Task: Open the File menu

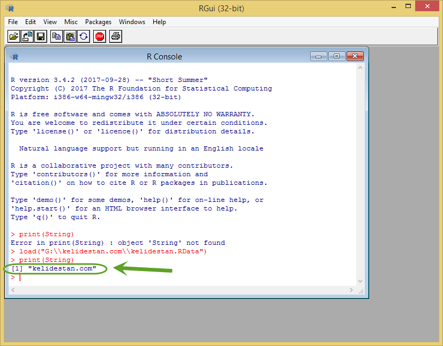Action: 13,22
